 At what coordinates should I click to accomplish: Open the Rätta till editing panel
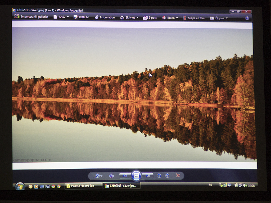[82, 17]
